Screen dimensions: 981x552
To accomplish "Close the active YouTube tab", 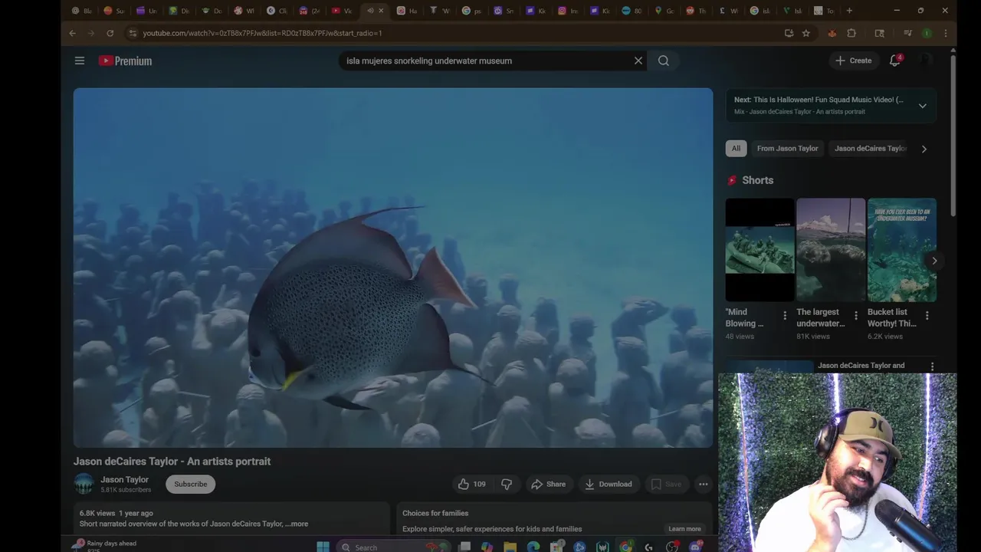I will 381,11.
